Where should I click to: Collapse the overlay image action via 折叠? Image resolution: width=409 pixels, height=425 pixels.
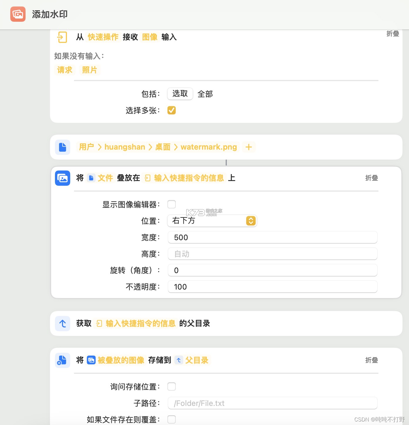[372, 178]
